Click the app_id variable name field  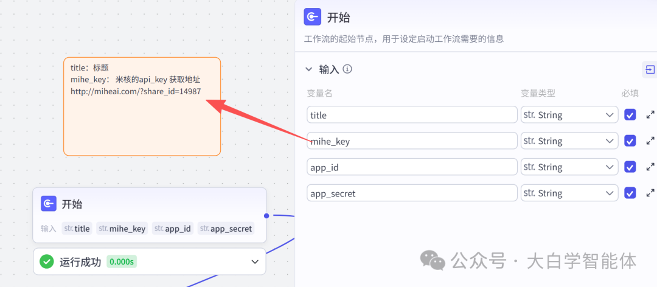pyautogui.click(x=412, y=167)
